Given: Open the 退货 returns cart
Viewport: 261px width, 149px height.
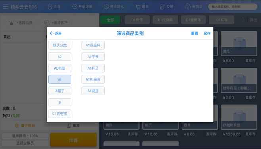Looking at the screenshot, I should point(142,7).
